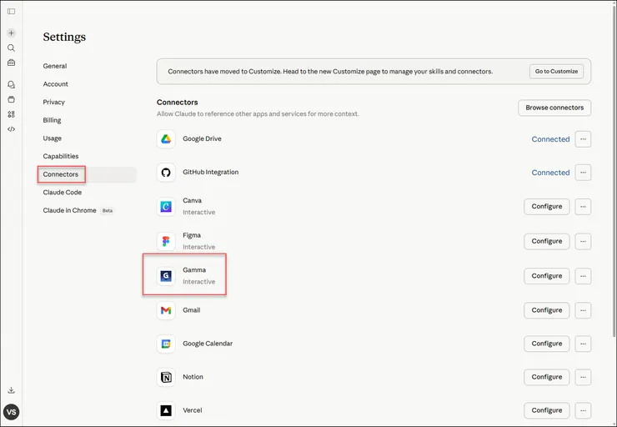Click Go to Customize button

[556, 71]
